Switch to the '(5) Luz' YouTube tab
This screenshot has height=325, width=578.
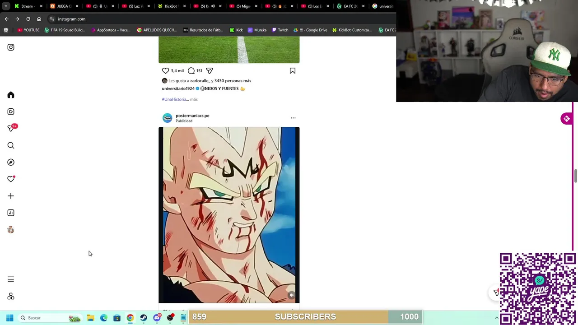click(x=136, y=6)
